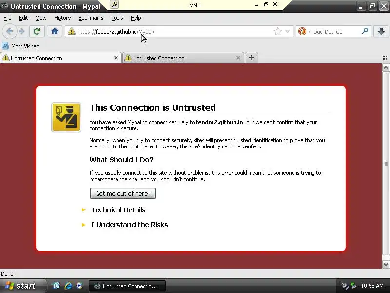Image resolution: width=390 pixels, height=293 pixels.
Task: Click the Show Desktop quick launch icon
Action: tap(57, 286)
